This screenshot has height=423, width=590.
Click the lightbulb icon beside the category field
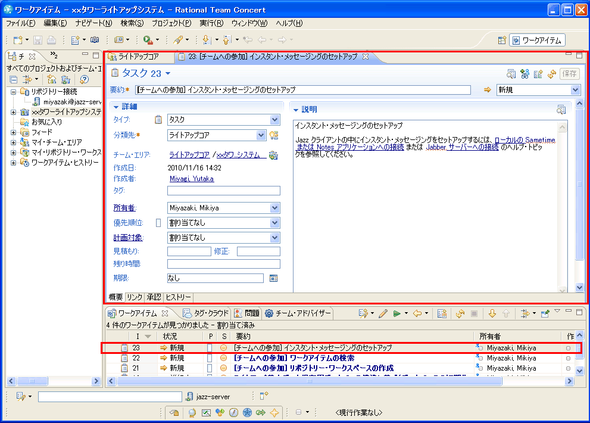pyautogui.click(x=274, y=135)
